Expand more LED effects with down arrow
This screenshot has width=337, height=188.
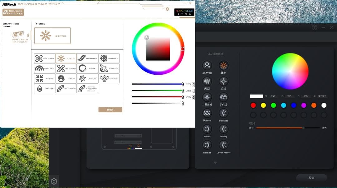[215, 163]
